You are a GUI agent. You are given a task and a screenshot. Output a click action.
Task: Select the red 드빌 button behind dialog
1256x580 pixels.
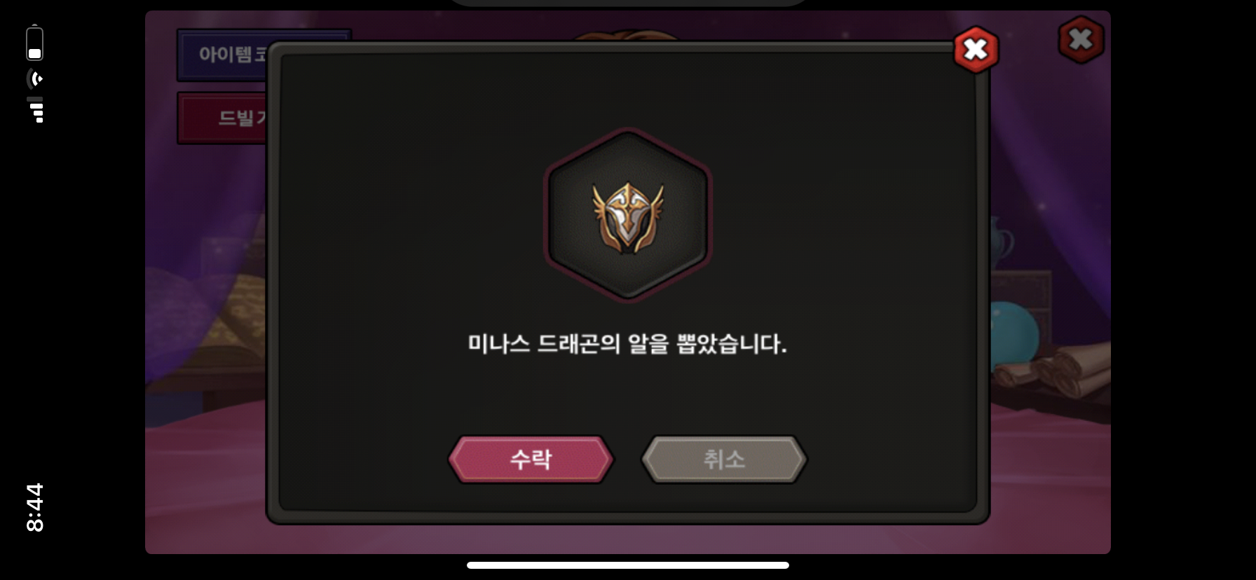click(x=223, y=118)
